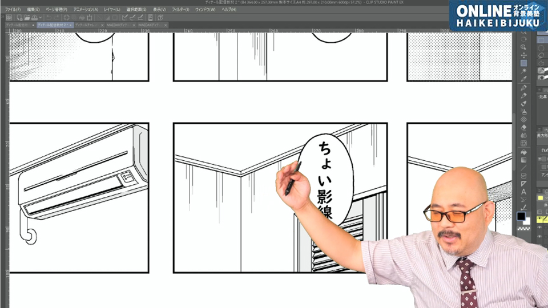The width and height of the screenshot is (548, 308).
Task: Click the Undo icon in the toolbar
Action: (x=49, y=18)
